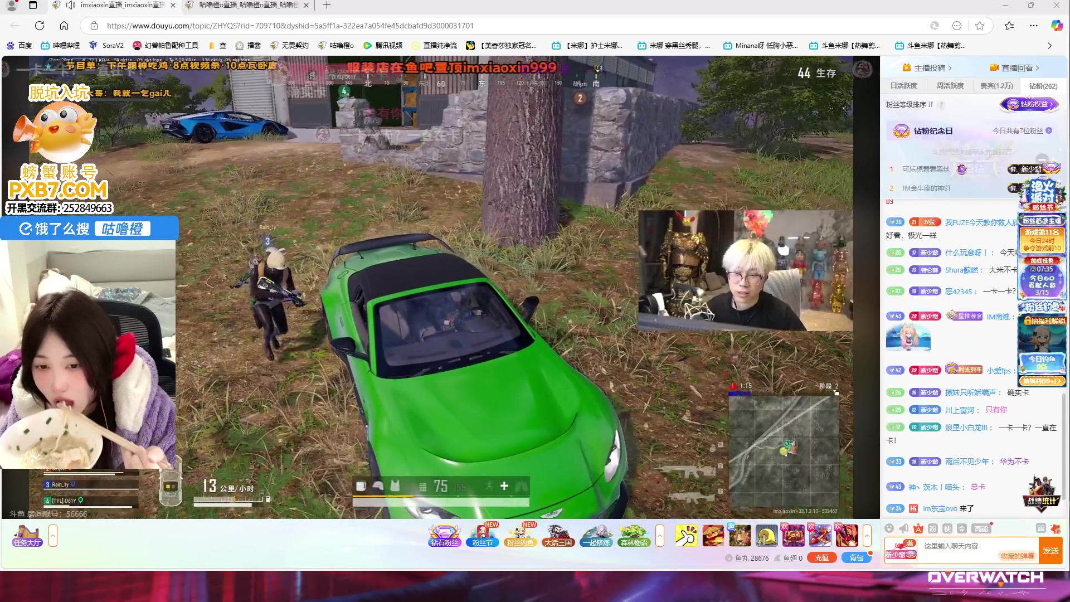Open the 森林物语 activity icon
The height and width of the screenshot is (602, 1070).
coord(634,536)
